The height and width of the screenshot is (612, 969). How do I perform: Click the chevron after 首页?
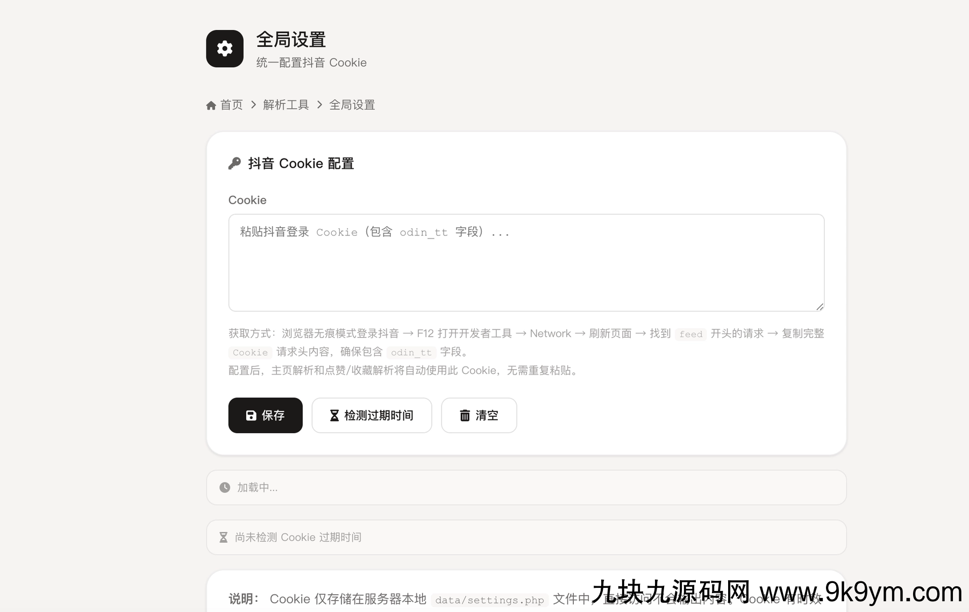[x=253, y=105]
